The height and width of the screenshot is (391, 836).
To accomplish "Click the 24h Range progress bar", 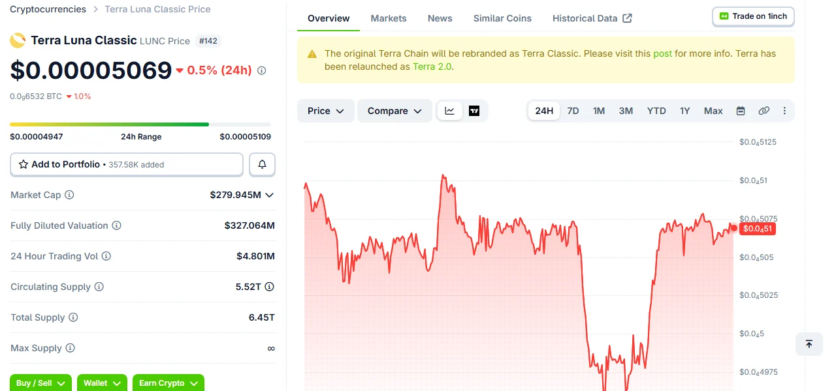I will coord(140,124).
